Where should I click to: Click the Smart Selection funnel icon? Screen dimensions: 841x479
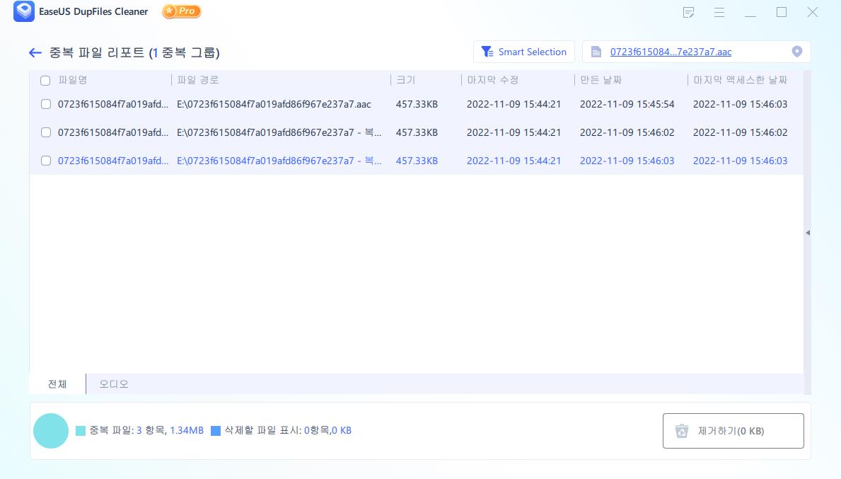[x=487, y=51]
